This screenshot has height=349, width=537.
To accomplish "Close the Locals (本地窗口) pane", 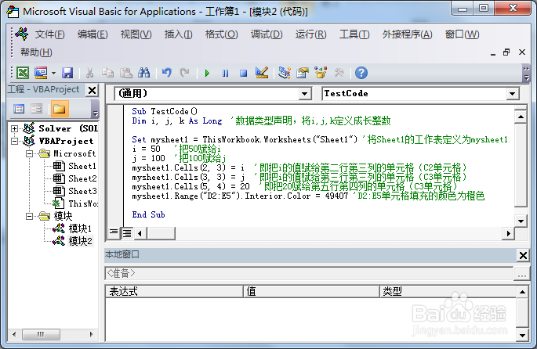I will click(x=523, y=255).
